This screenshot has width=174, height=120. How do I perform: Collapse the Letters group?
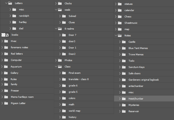click(x=6, y=3)
